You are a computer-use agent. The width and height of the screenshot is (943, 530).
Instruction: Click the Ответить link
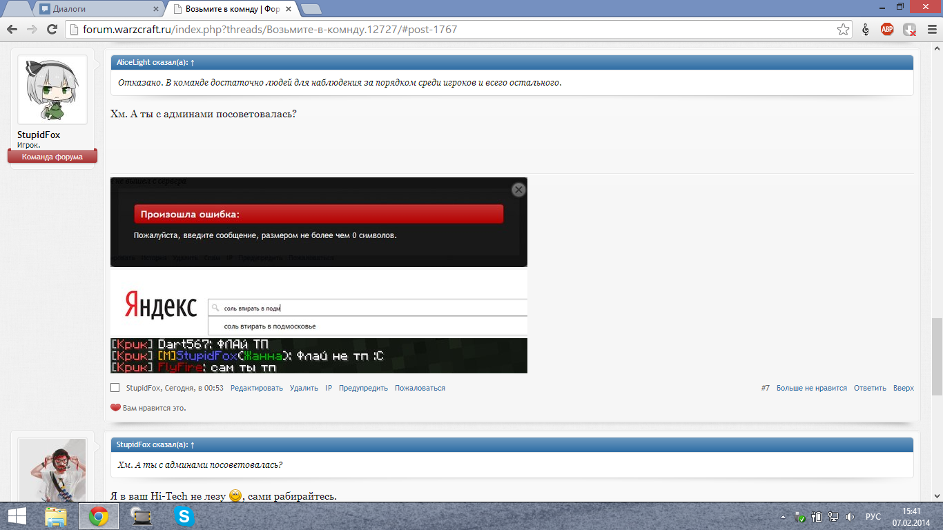pyautogui.click(x=870, y=388)
